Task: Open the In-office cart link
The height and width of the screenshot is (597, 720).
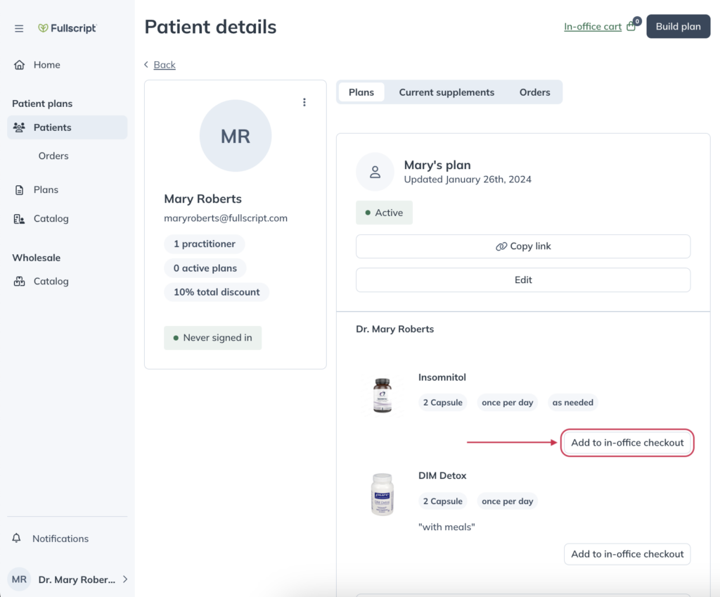Action: pyautogui.click(x=592, y=27)
